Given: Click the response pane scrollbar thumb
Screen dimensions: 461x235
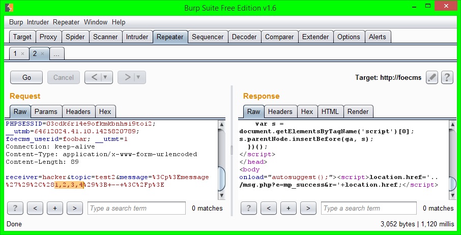Looking at the screenshot, I should pos(453,184).
